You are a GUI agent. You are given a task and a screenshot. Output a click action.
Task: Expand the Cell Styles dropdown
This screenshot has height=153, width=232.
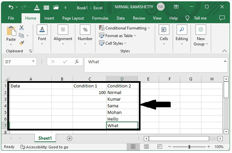125,43
